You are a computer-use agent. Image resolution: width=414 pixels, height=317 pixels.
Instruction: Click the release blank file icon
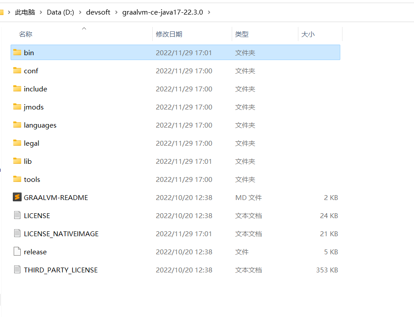coord(17,252)
